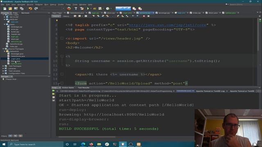Open the Debug menu
Screen dimensions: 262x147
(x=53, y=4)
